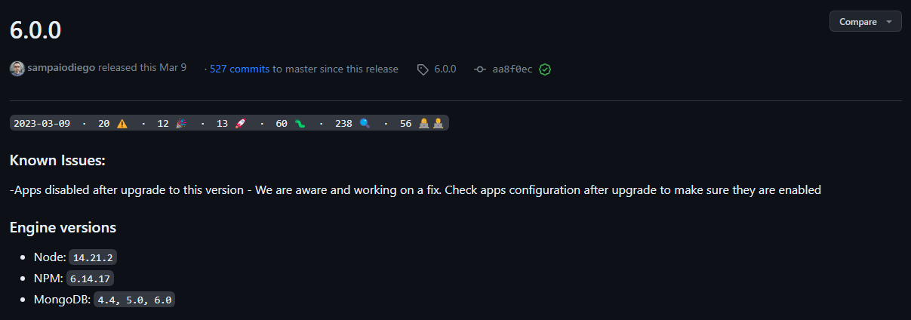
Task: Open the Compare dropdown
Action: [865, 22]
